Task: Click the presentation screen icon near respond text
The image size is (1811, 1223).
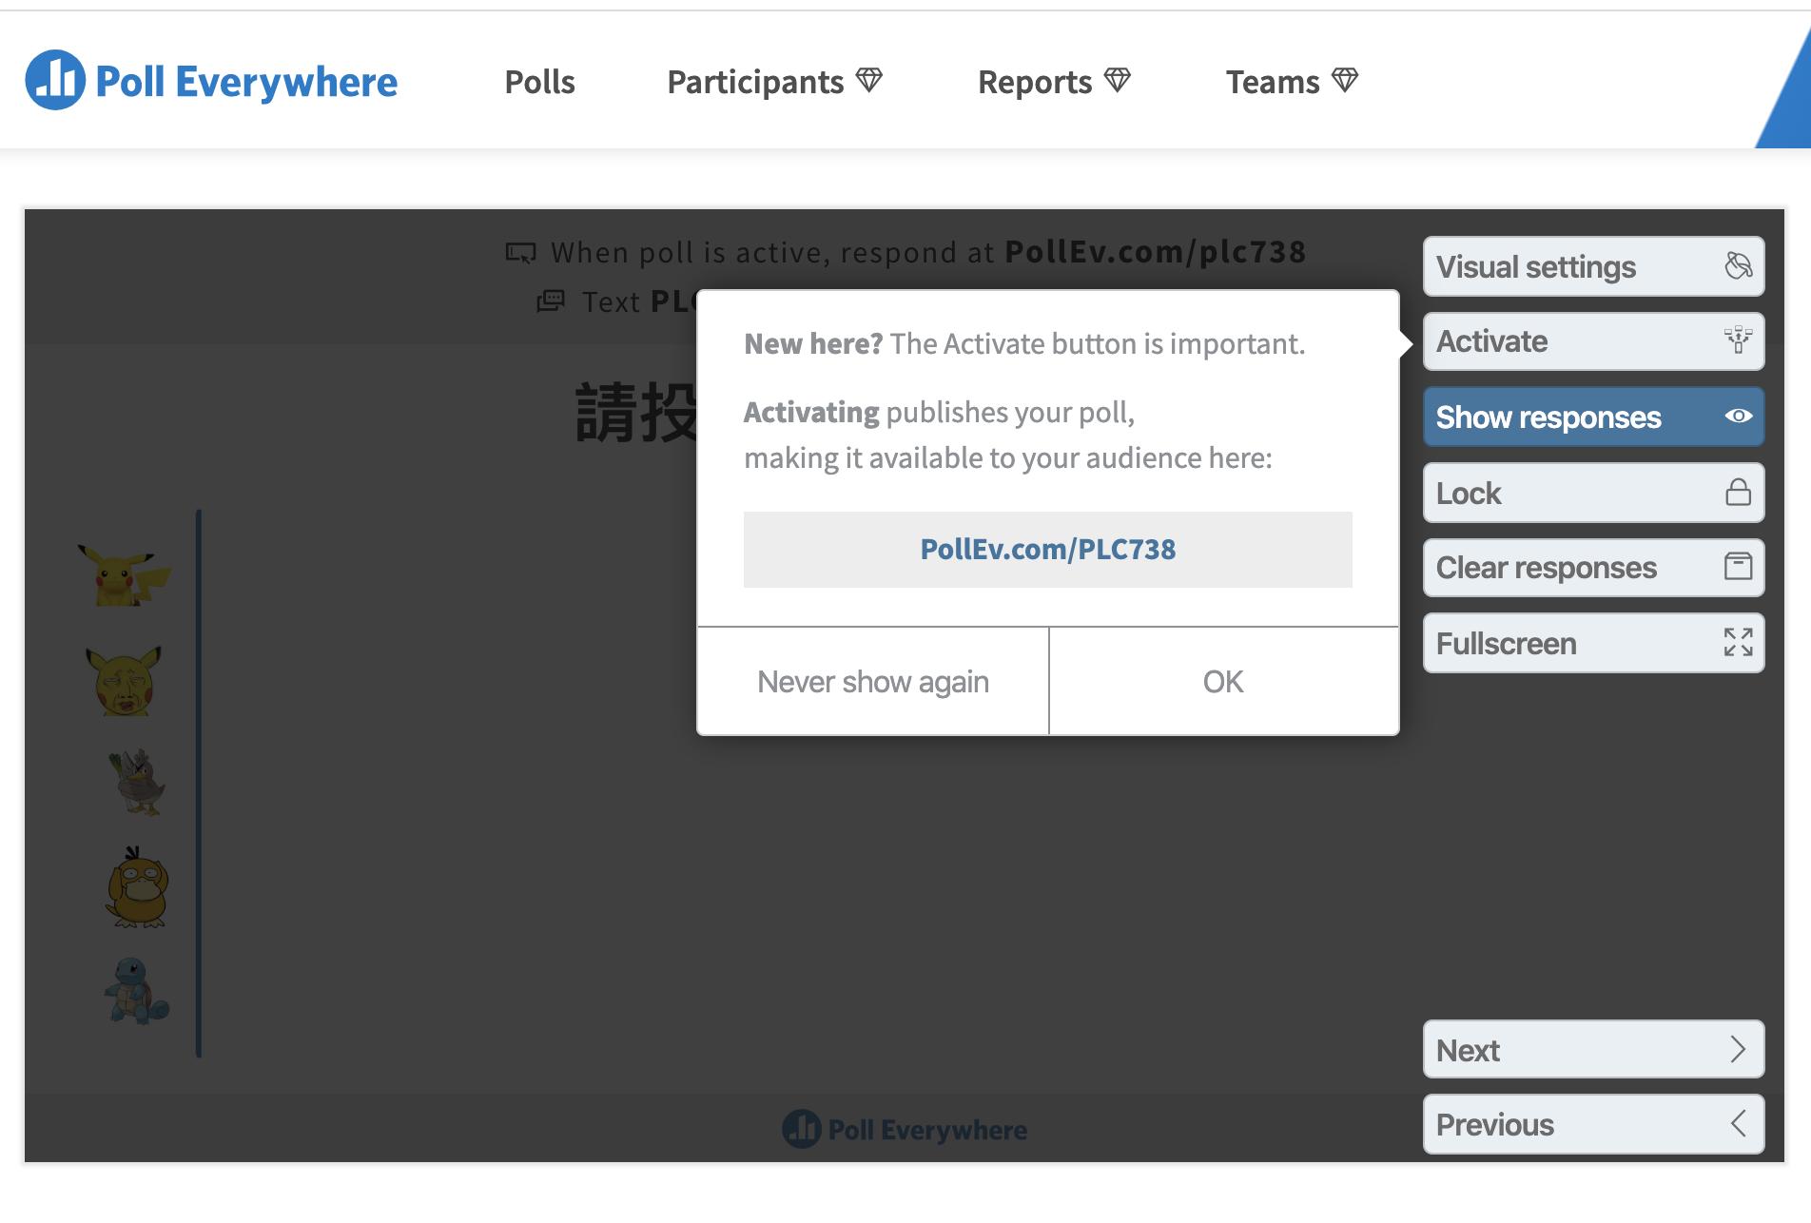Action: (520, 253)
